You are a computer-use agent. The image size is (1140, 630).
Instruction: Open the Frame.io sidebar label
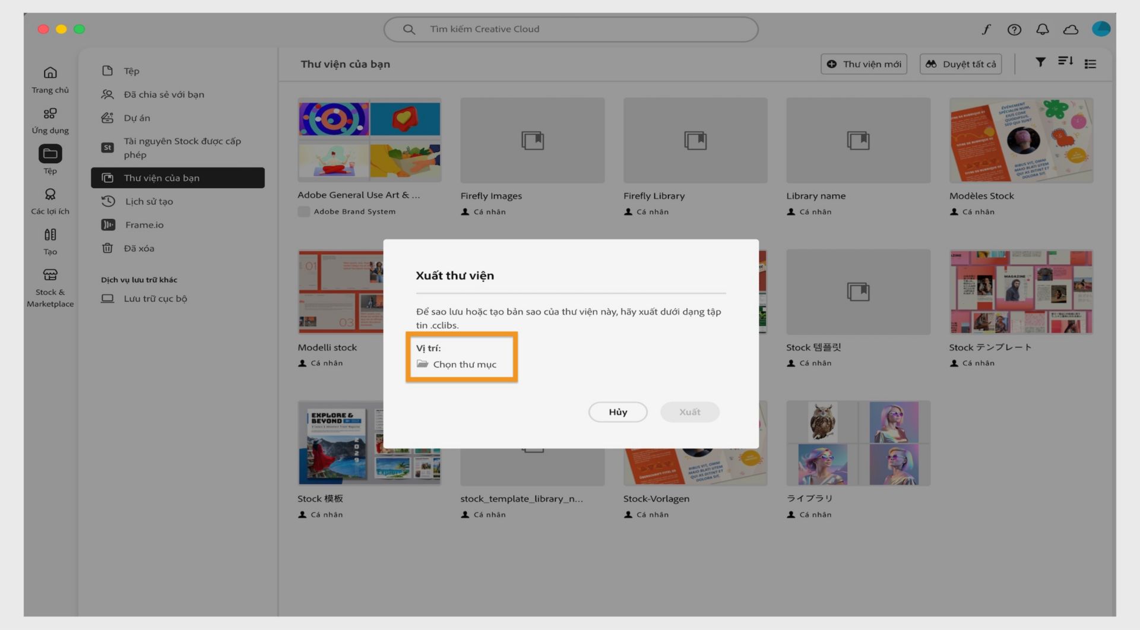[x=144, y=225]
